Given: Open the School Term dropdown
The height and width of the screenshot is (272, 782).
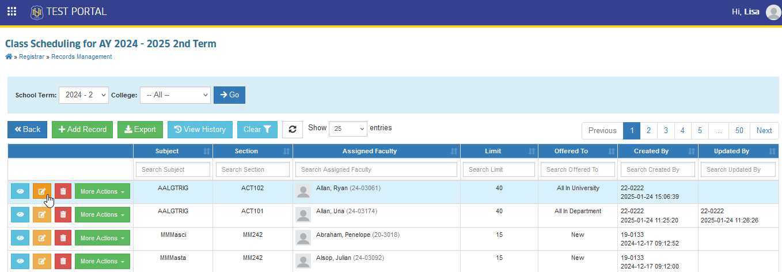Looking at the screenshot, I should [83, 95].
